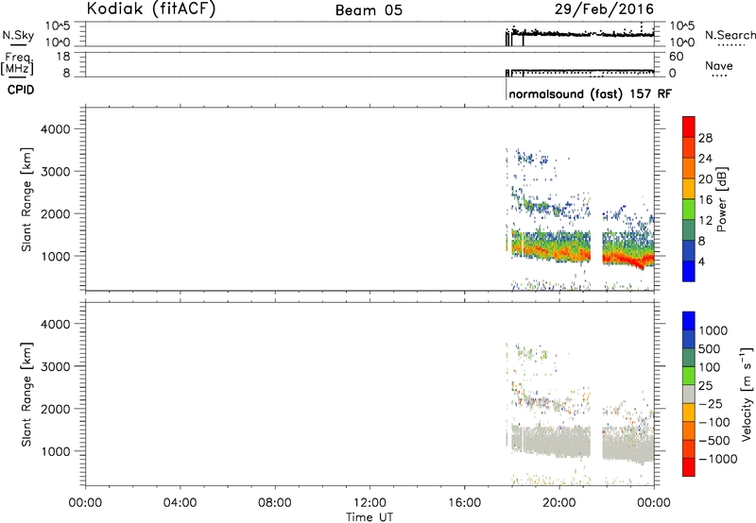Click the '3000' tick in velocity panel

[56, 366]
